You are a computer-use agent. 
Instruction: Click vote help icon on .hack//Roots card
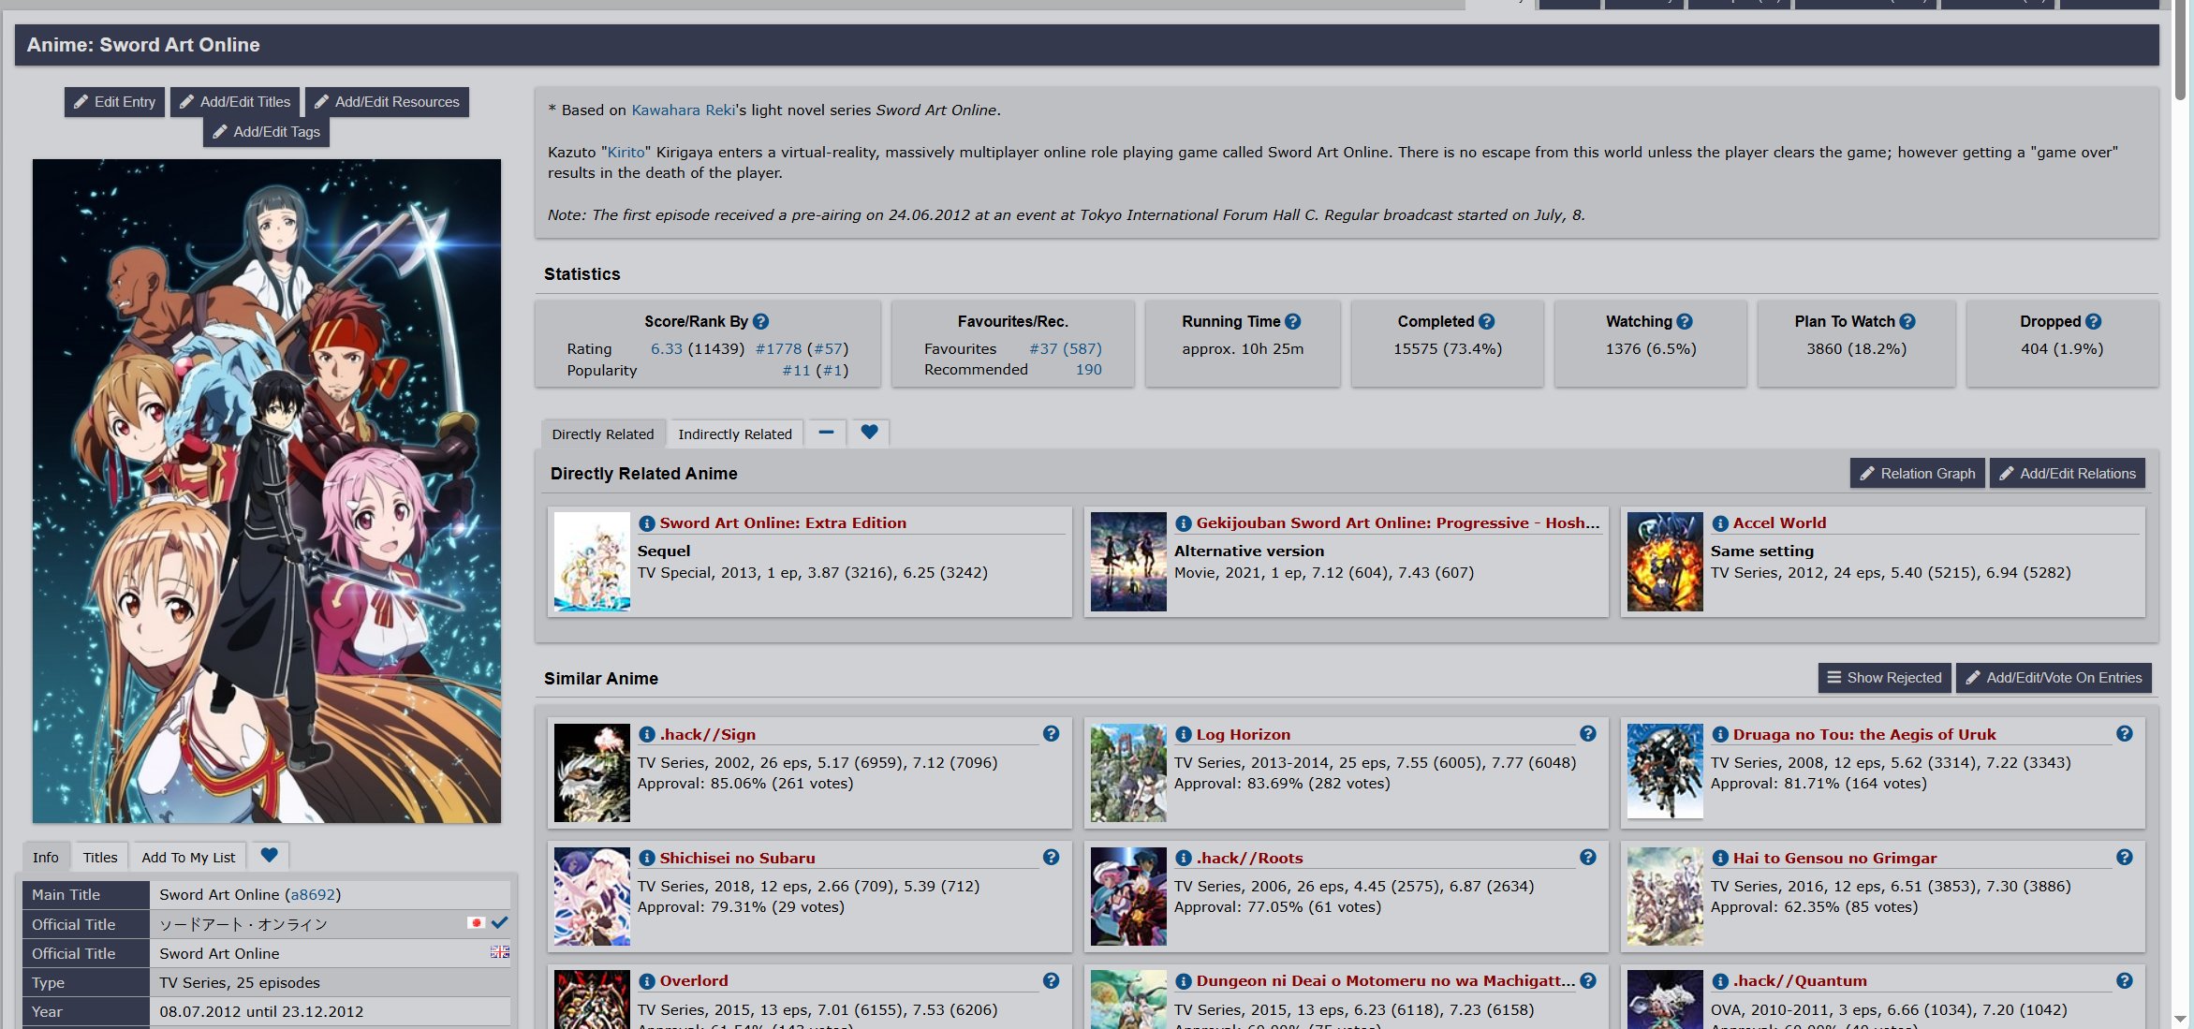(1587, 857)
